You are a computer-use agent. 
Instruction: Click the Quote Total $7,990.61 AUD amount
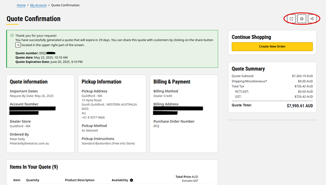point(300,106)
